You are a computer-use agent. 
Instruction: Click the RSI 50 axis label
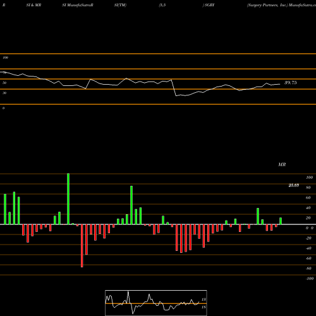click(4, 83)
